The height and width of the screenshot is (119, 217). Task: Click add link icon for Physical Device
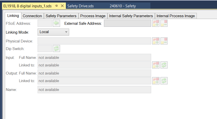[x=156, y=41]
